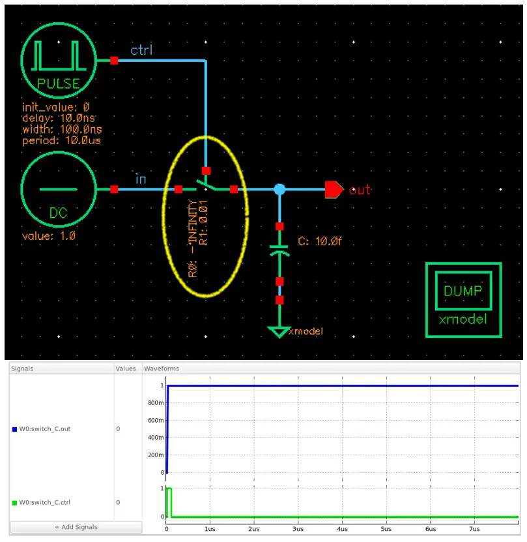527x542 pixels.
Task: Click the C: 10.0f capacitor value
Action: click(x=320, y=241)
